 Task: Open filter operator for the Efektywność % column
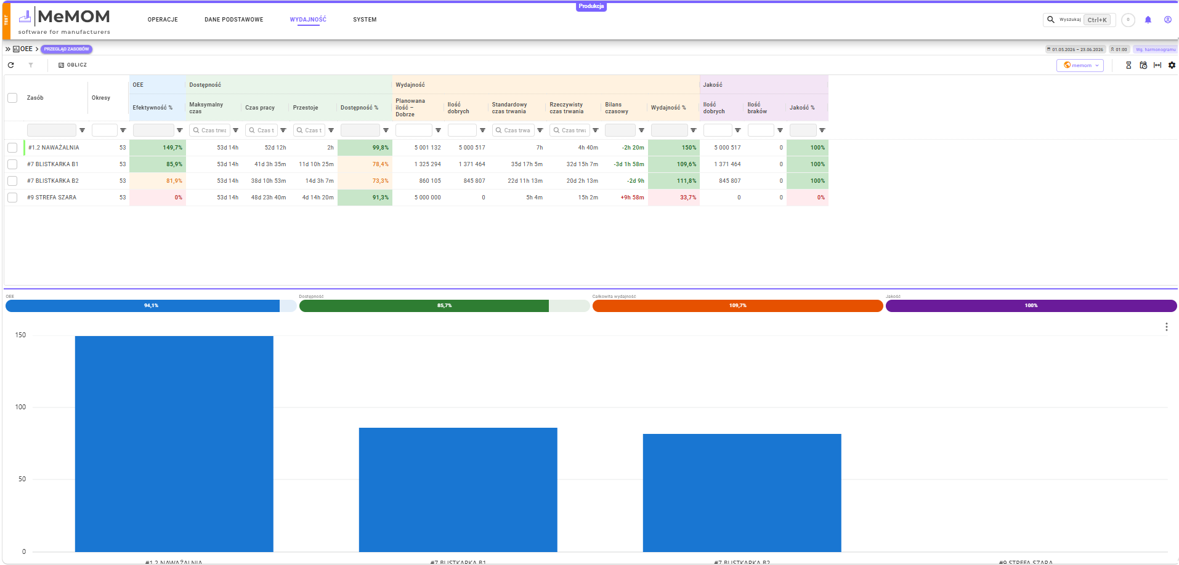coord(179,130)
